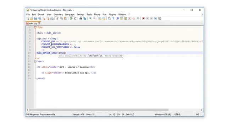Click the horizontal scrollbar right arrow

pos(202,110)
